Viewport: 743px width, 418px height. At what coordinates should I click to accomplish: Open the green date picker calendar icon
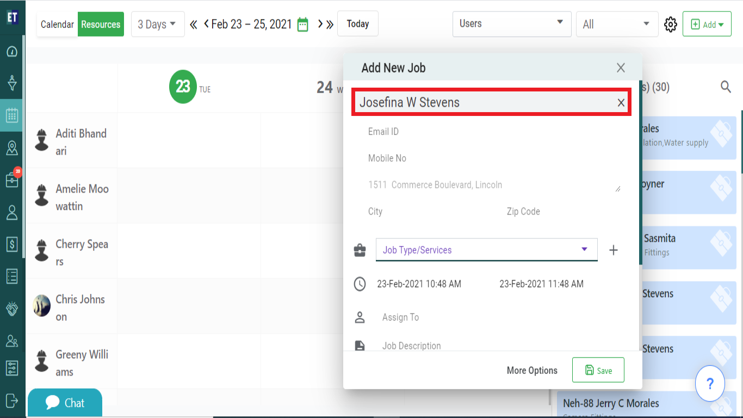tap(303, 24)
